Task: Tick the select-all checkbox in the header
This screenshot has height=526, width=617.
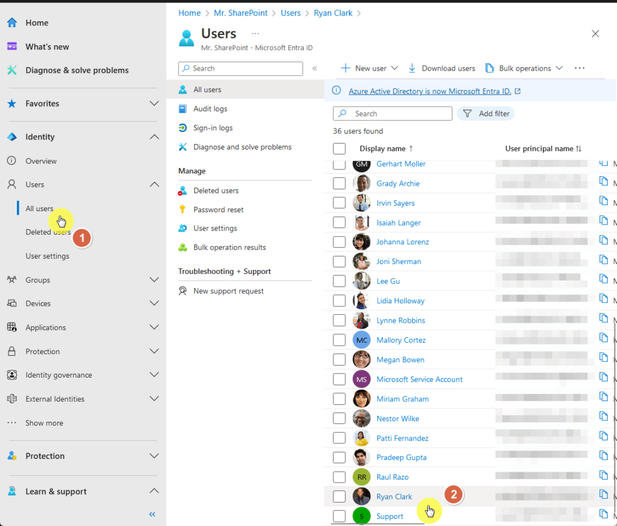Action: pyautogui.click(x=339, y=148)
